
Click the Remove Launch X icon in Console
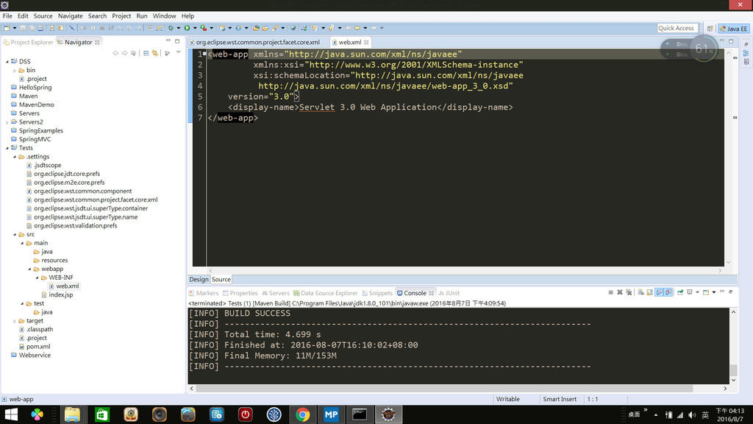[619, 292]
